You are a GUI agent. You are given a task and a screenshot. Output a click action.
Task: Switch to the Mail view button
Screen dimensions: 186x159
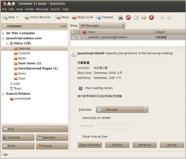click(35, 129)
